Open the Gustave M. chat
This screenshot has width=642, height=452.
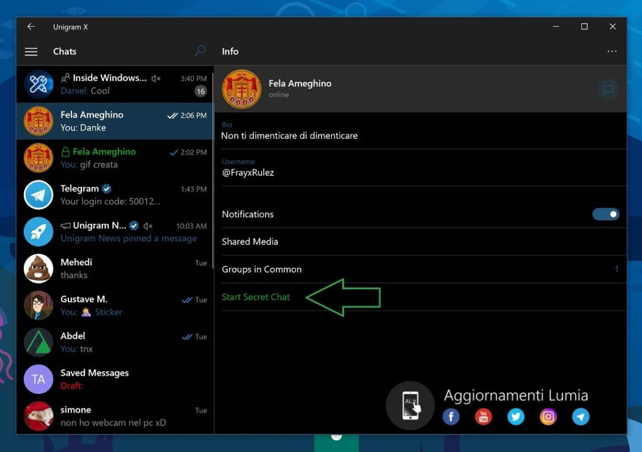tap(115, 306)
